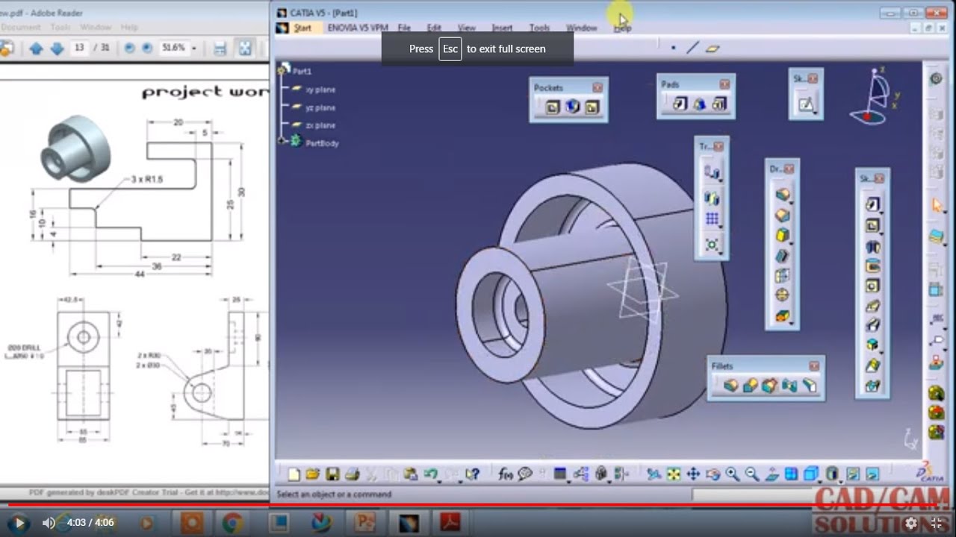This screenshot has height=537, width=956.
Task: Activate the Pan tool in CATIA bottom toolbar
Action: 693,474
